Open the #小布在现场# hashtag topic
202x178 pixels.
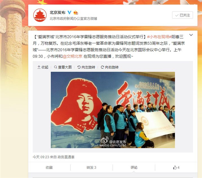159,37
